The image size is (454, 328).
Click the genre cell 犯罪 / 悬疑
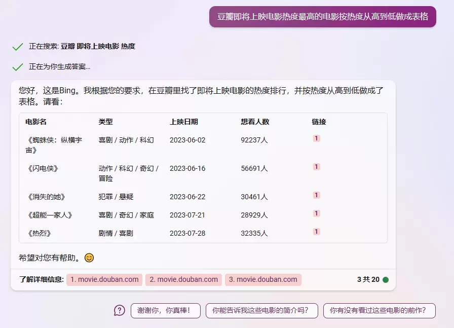(x=116, y=197)
